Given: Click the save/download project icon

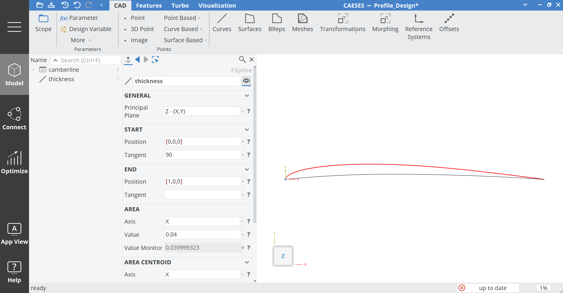Looking at the screenshot, I should [x=51, y=5].
